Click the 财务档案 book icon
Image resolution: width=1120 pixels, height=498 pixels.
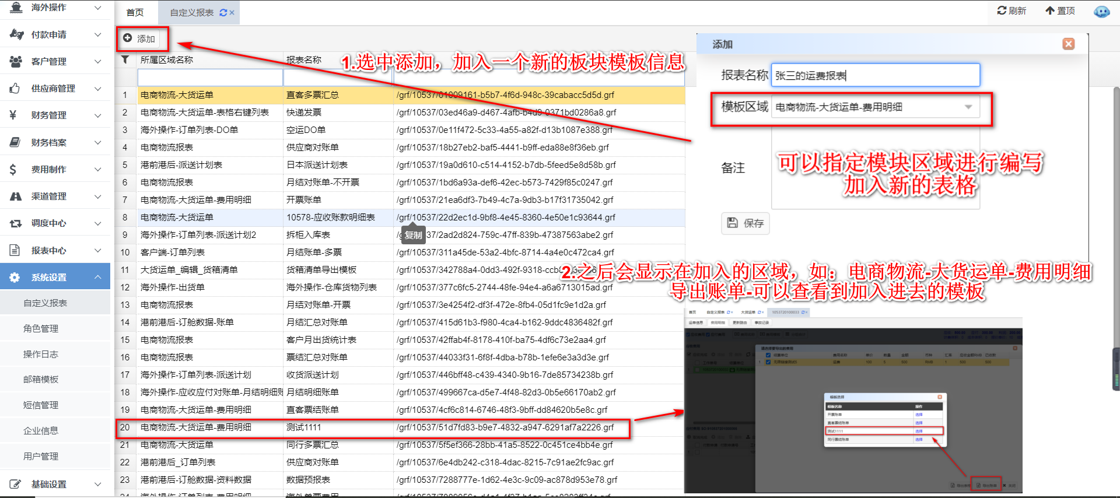tap(16, 142)
